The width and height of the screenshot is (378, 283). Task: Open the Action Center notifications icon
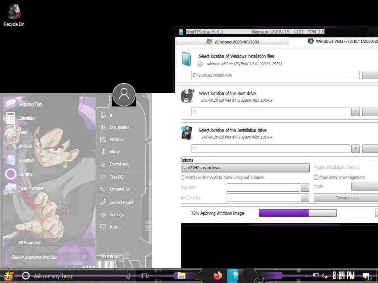click(x=366, y=276)
